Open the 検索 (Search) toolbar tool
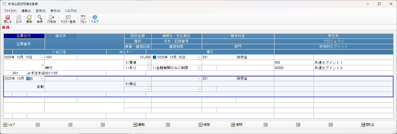 point(40,19)
